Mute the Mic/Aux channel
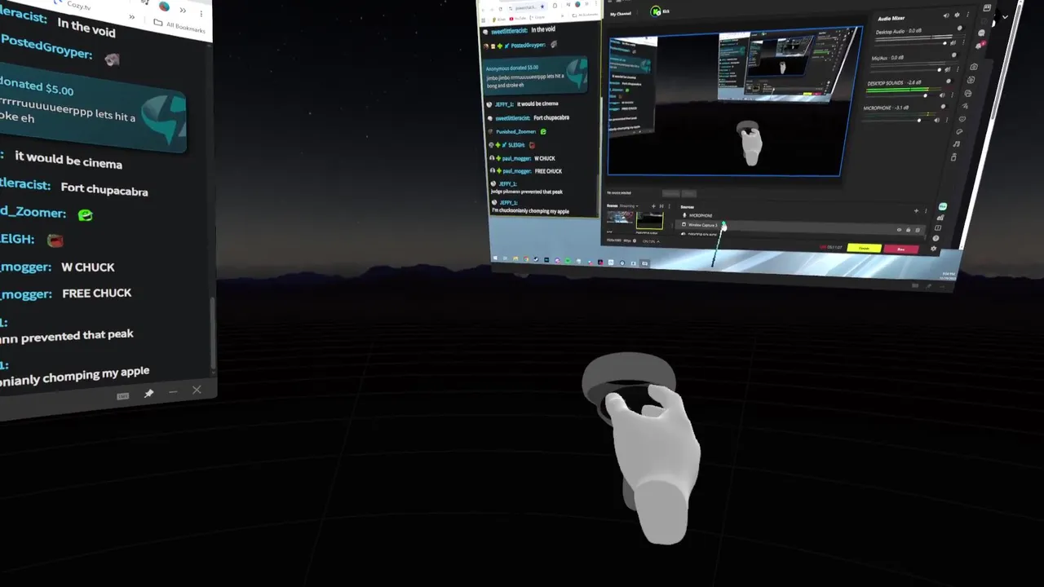The image size is (1044, 587). (x=947, y=69)
